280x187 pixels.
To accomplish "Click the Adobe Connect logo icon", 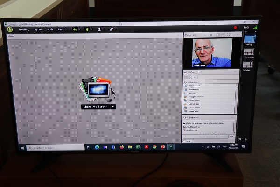I will tap(10, 29).
